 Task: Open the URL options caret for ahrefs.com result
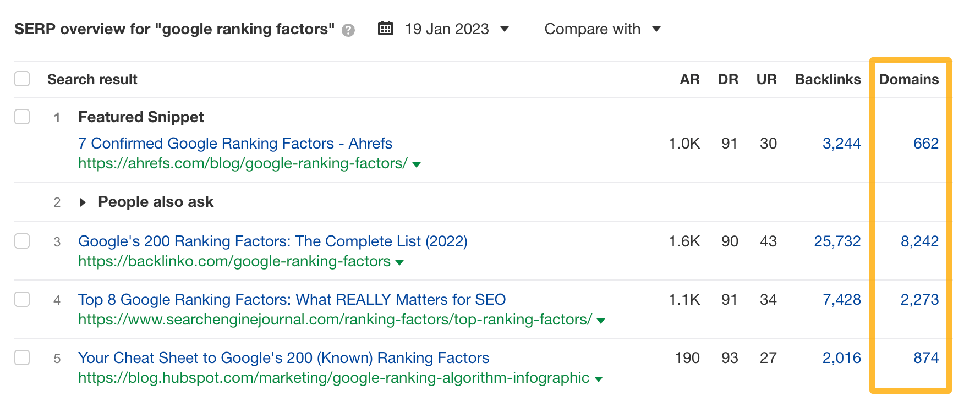click(x=417, y=164)
